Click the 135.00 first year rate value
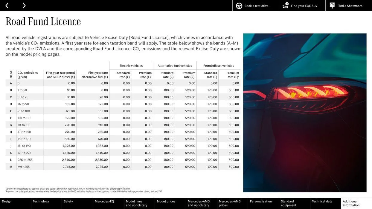Viewport: 372px width, 209px height. [x=70, y=104]
